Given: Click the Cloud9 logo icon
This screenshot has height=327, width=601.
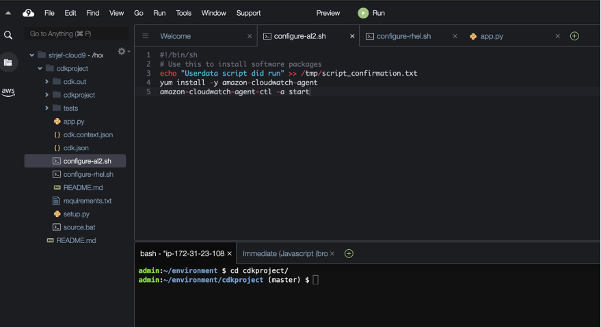Looking at the screenshot, I should (28, 13).
